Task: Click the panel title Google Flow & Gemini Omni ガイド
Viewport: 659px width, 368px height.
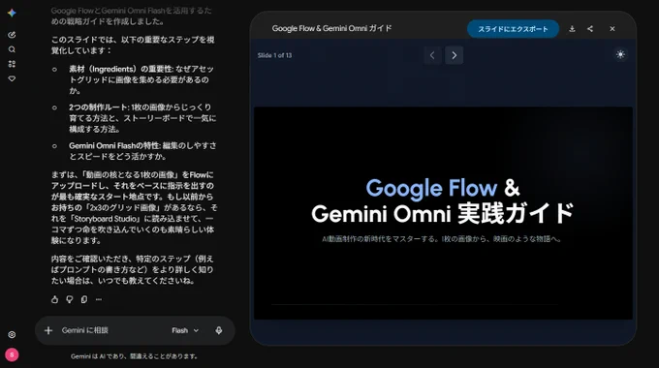Action: pyautogui.click(x=331, y=28)
